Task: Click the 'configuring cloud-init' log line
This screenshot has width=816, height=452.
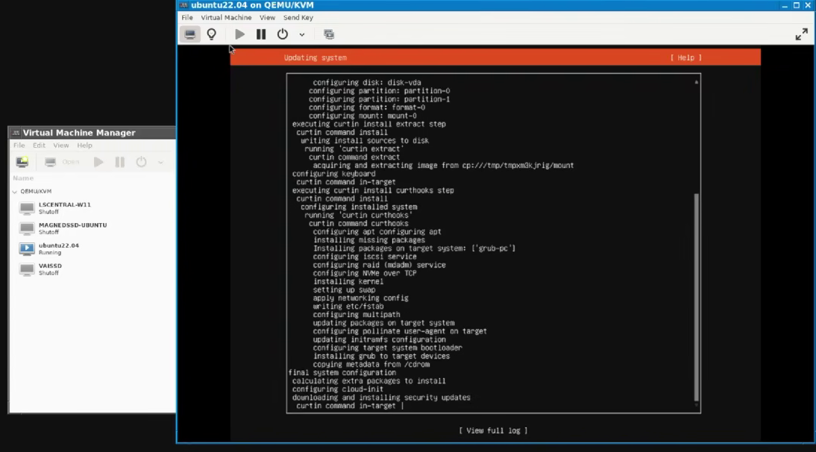Action: point(338,389)
